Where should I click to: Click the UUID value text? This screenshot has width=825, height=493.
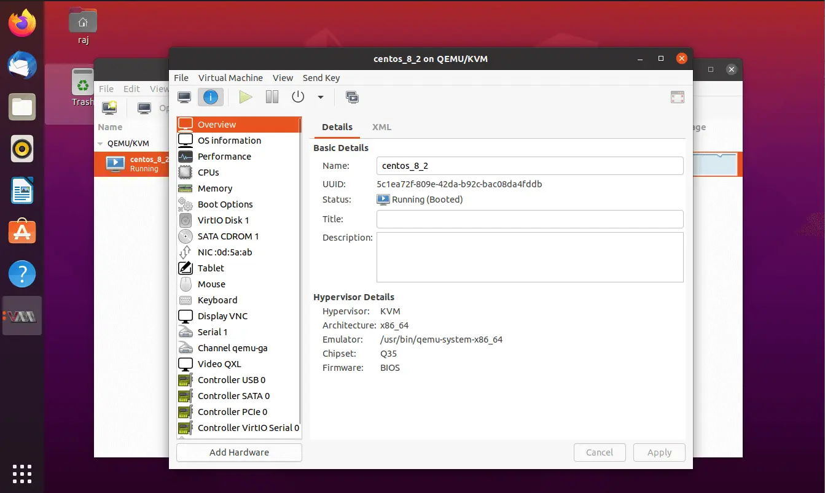click(459, 184)
